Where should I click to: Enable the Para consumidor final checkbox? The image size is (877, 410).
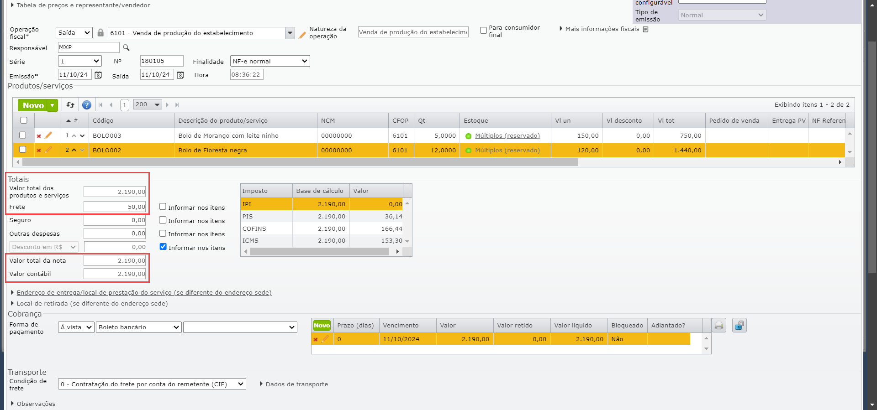click(x=483, y=31)
